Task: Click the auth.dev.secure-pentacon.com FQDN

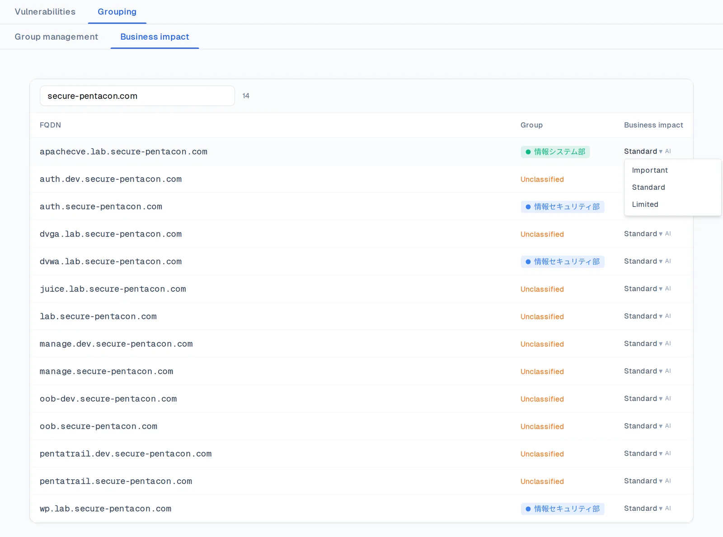Action: [x=111, y=179]
